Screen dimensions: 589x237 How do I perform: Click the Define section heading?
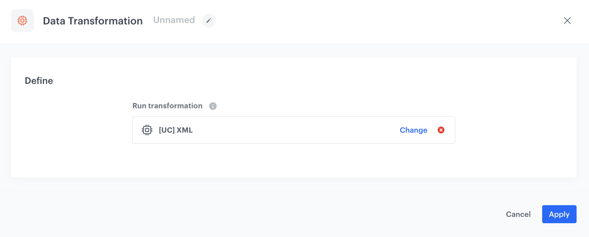[x=39, y=81]
